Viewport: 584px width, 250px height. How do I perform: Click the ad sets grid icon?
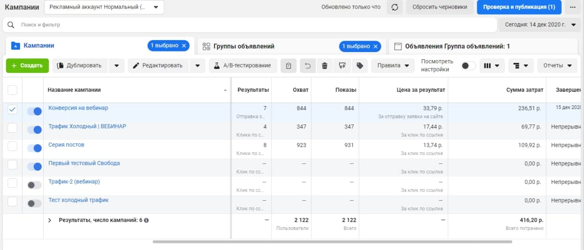[206, 46]
